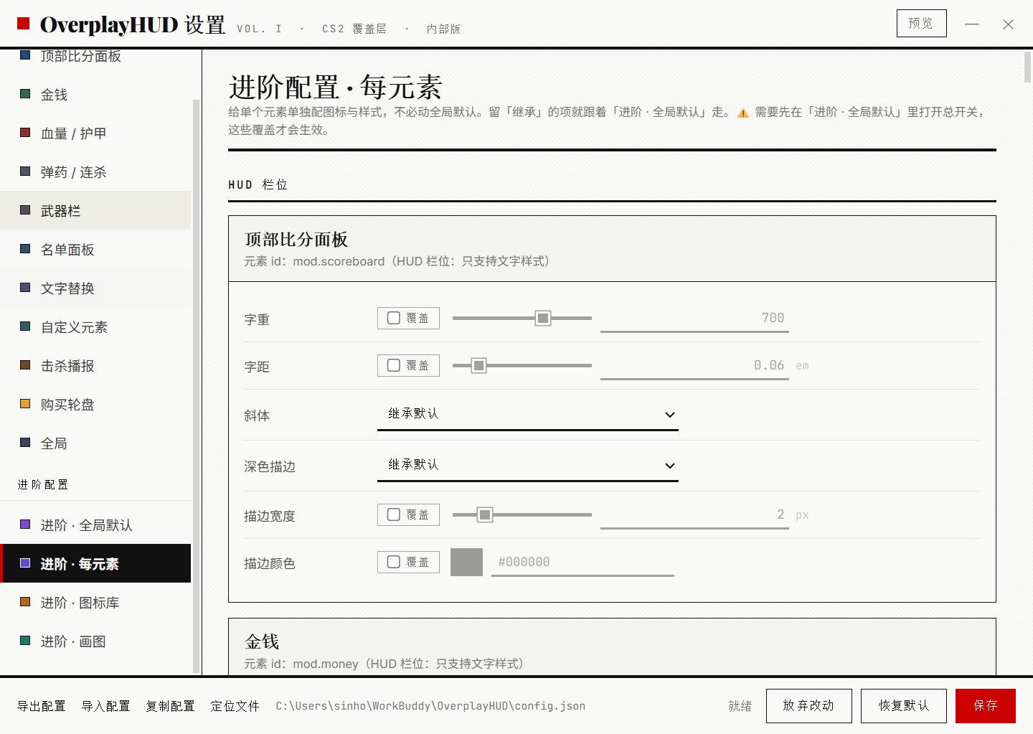
Task: Click the 字重 value field showing 700
Action: [694, 318]
